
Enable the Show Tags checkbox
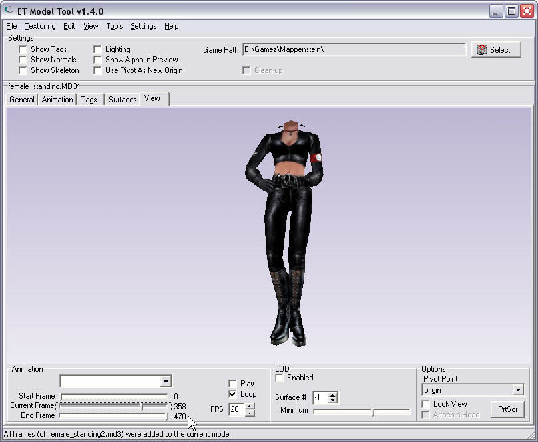(23, 49)
